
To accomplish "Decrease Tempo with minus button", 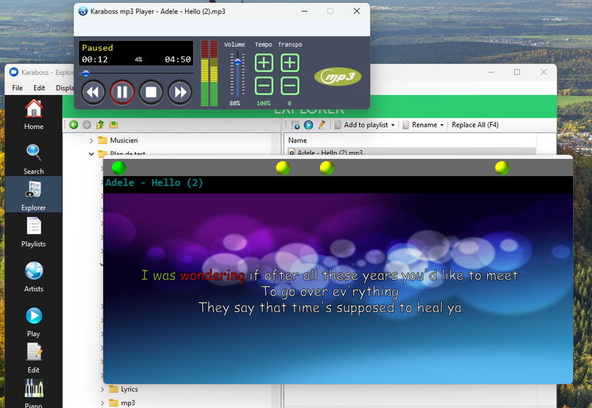I will tap(264, 86).
